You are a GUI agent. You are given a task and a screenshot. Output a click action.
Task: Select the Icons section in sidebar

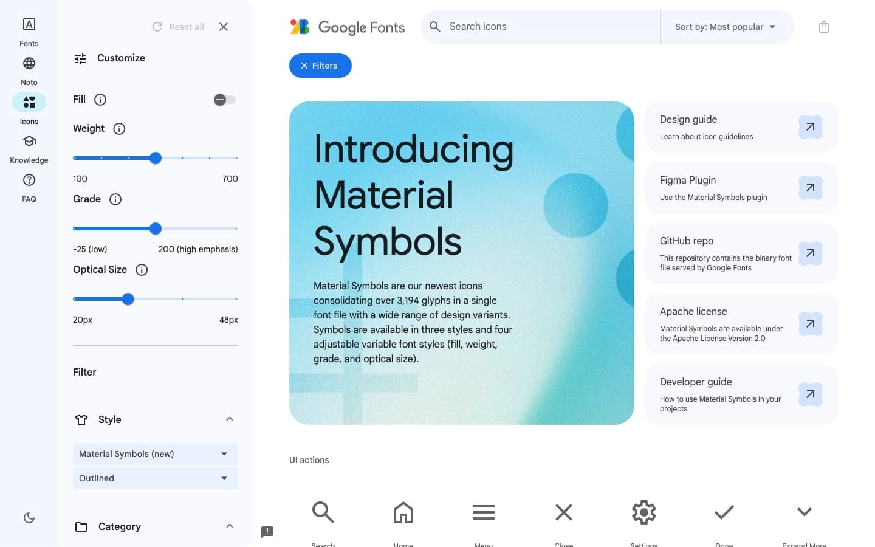pyautogui.click(x=29, y=110)
